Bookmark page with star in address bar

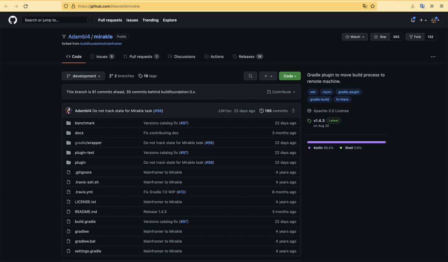(x=373, y=6)
